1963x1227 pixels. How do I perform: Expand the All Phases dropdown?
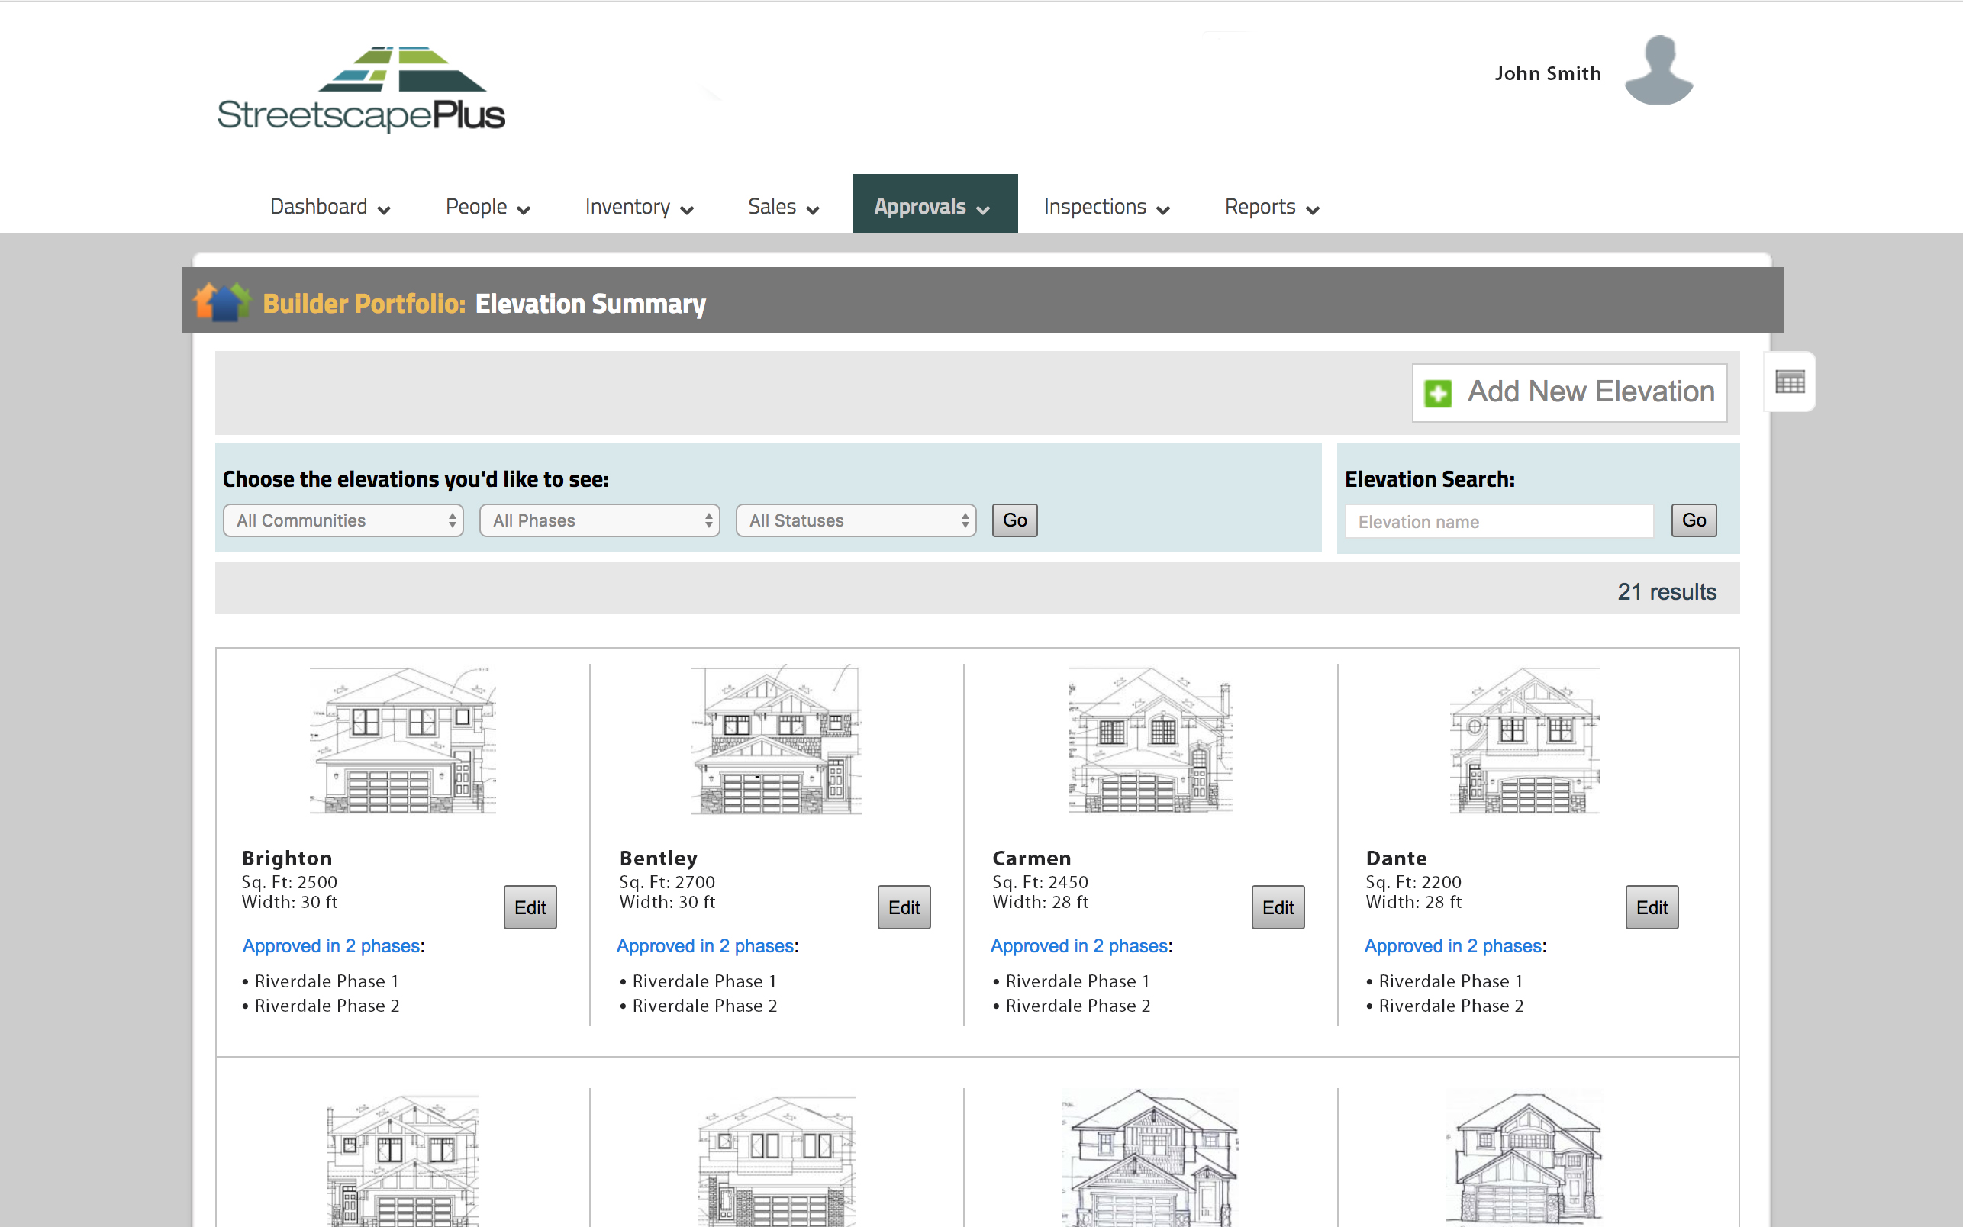point(599,520)
